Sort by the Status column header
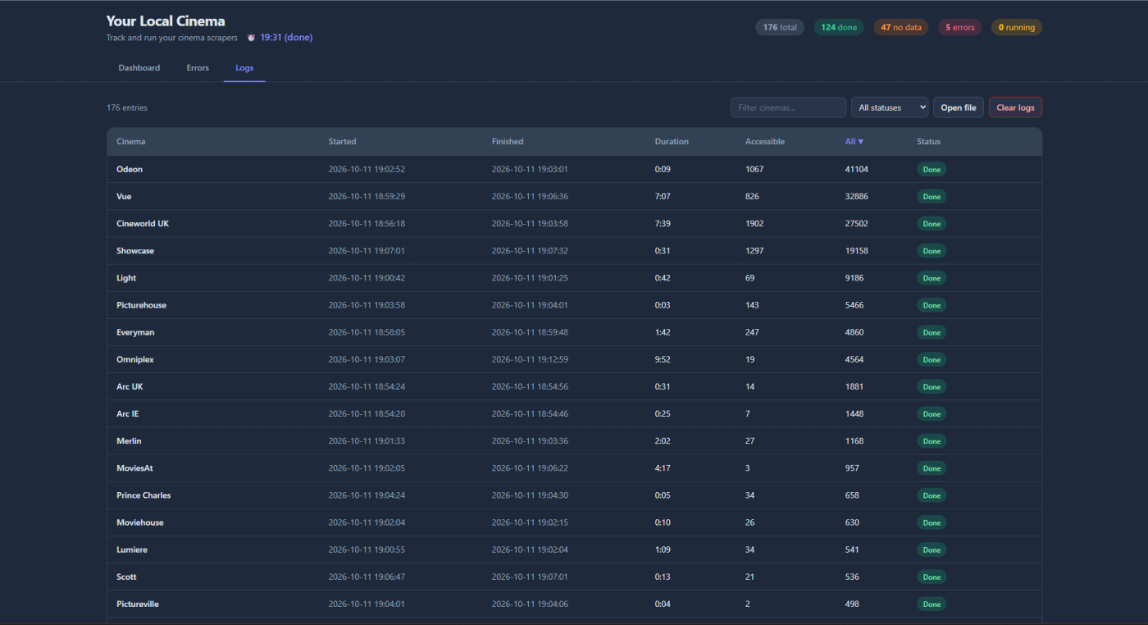The image size is (1148, 625). click(x=928, y=142)
